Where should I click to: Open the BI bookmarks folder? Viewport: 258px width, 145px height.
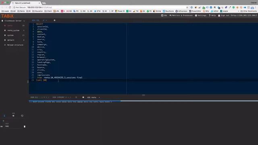point(29,11)
